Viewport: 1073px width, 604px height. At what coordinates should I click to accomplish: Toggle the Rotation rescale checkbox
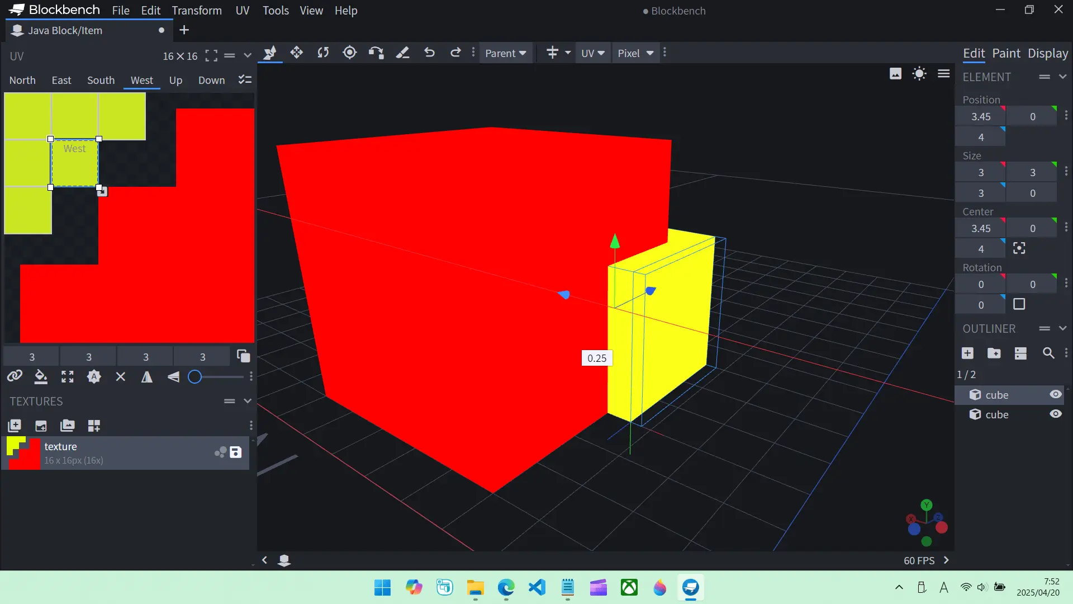click(x=1019, y=304)
